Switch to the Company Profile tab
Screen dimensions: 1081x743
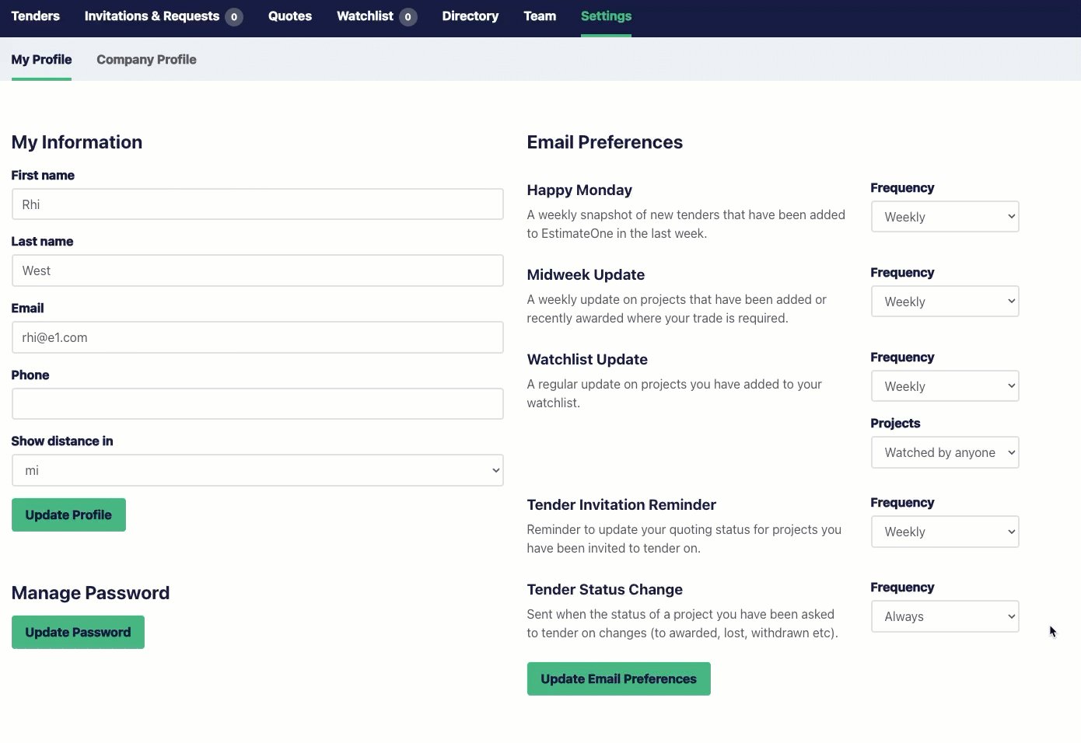point(146,60)
